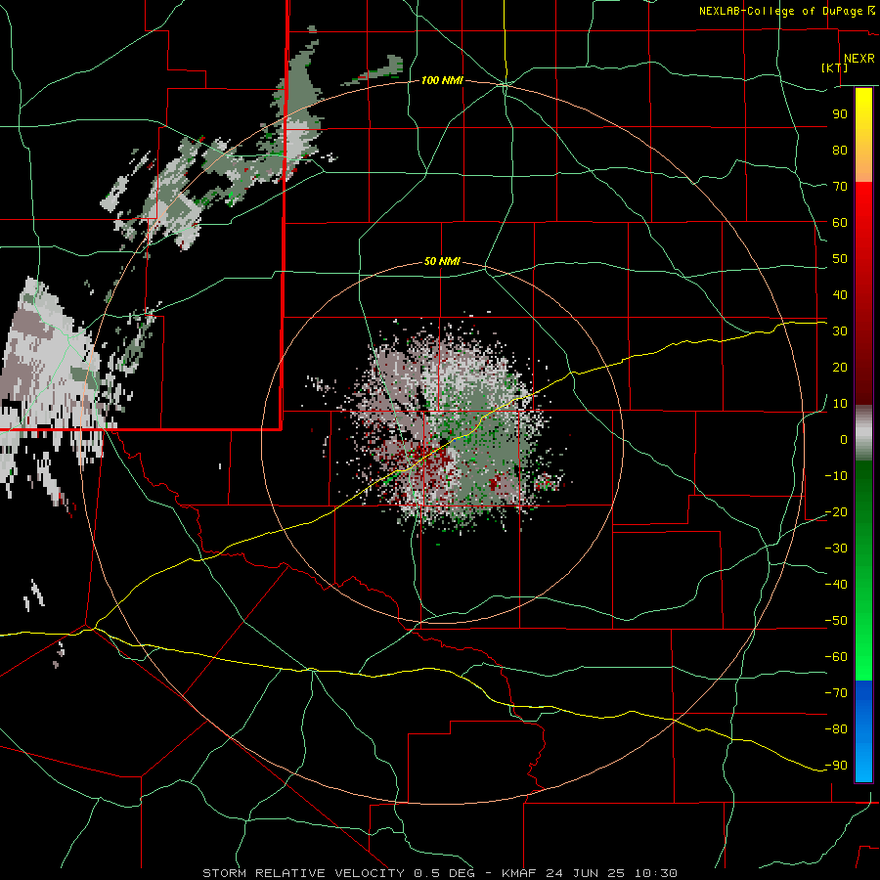The height and width of the screenshot is (880, 880).
Task: Click the 0 value on the velocity scale
Action: (844, 439)
